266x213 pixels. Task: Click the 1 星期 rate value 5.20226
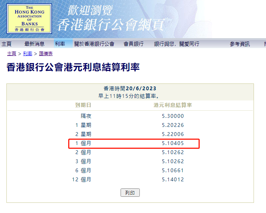[173, 125]
